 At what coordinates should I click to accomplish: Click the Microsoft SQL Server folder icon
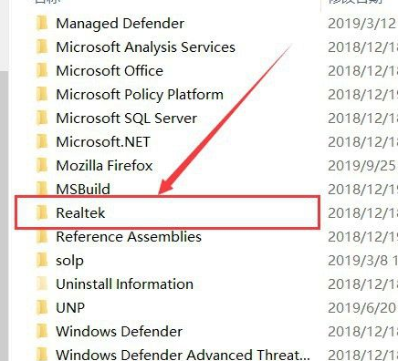[42, 118]
